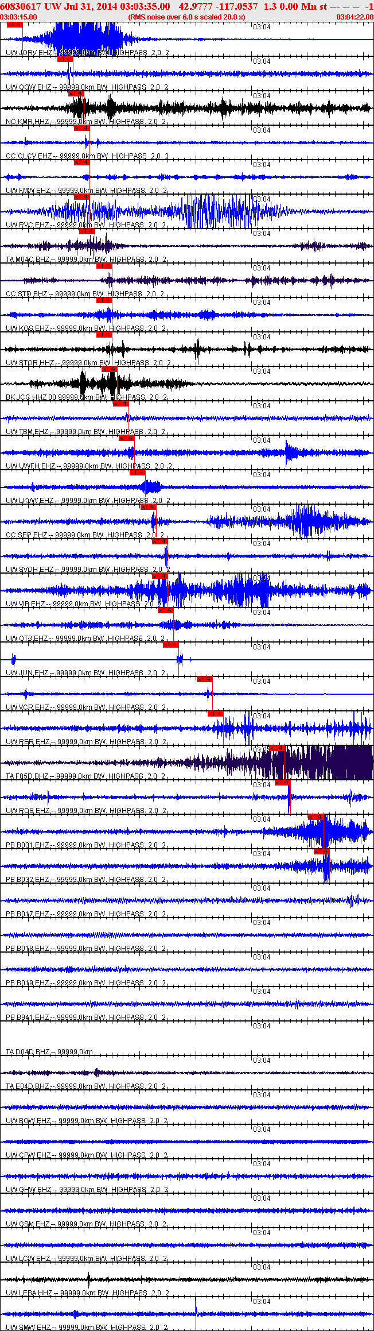This screenshot has width=374, height=1331.
Task: Click the event header "60830617 UW Jul 31, 2014"
Action: point(59,6)
